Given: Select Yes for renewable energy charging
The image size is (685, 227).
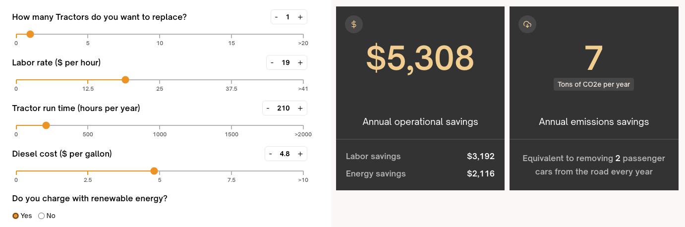Looking at the screenshot, I should click(x=16, y=216).
